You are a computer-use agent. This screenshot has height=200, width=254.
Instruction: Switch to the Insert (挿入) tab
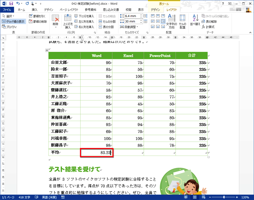click(x=35, y=10)
